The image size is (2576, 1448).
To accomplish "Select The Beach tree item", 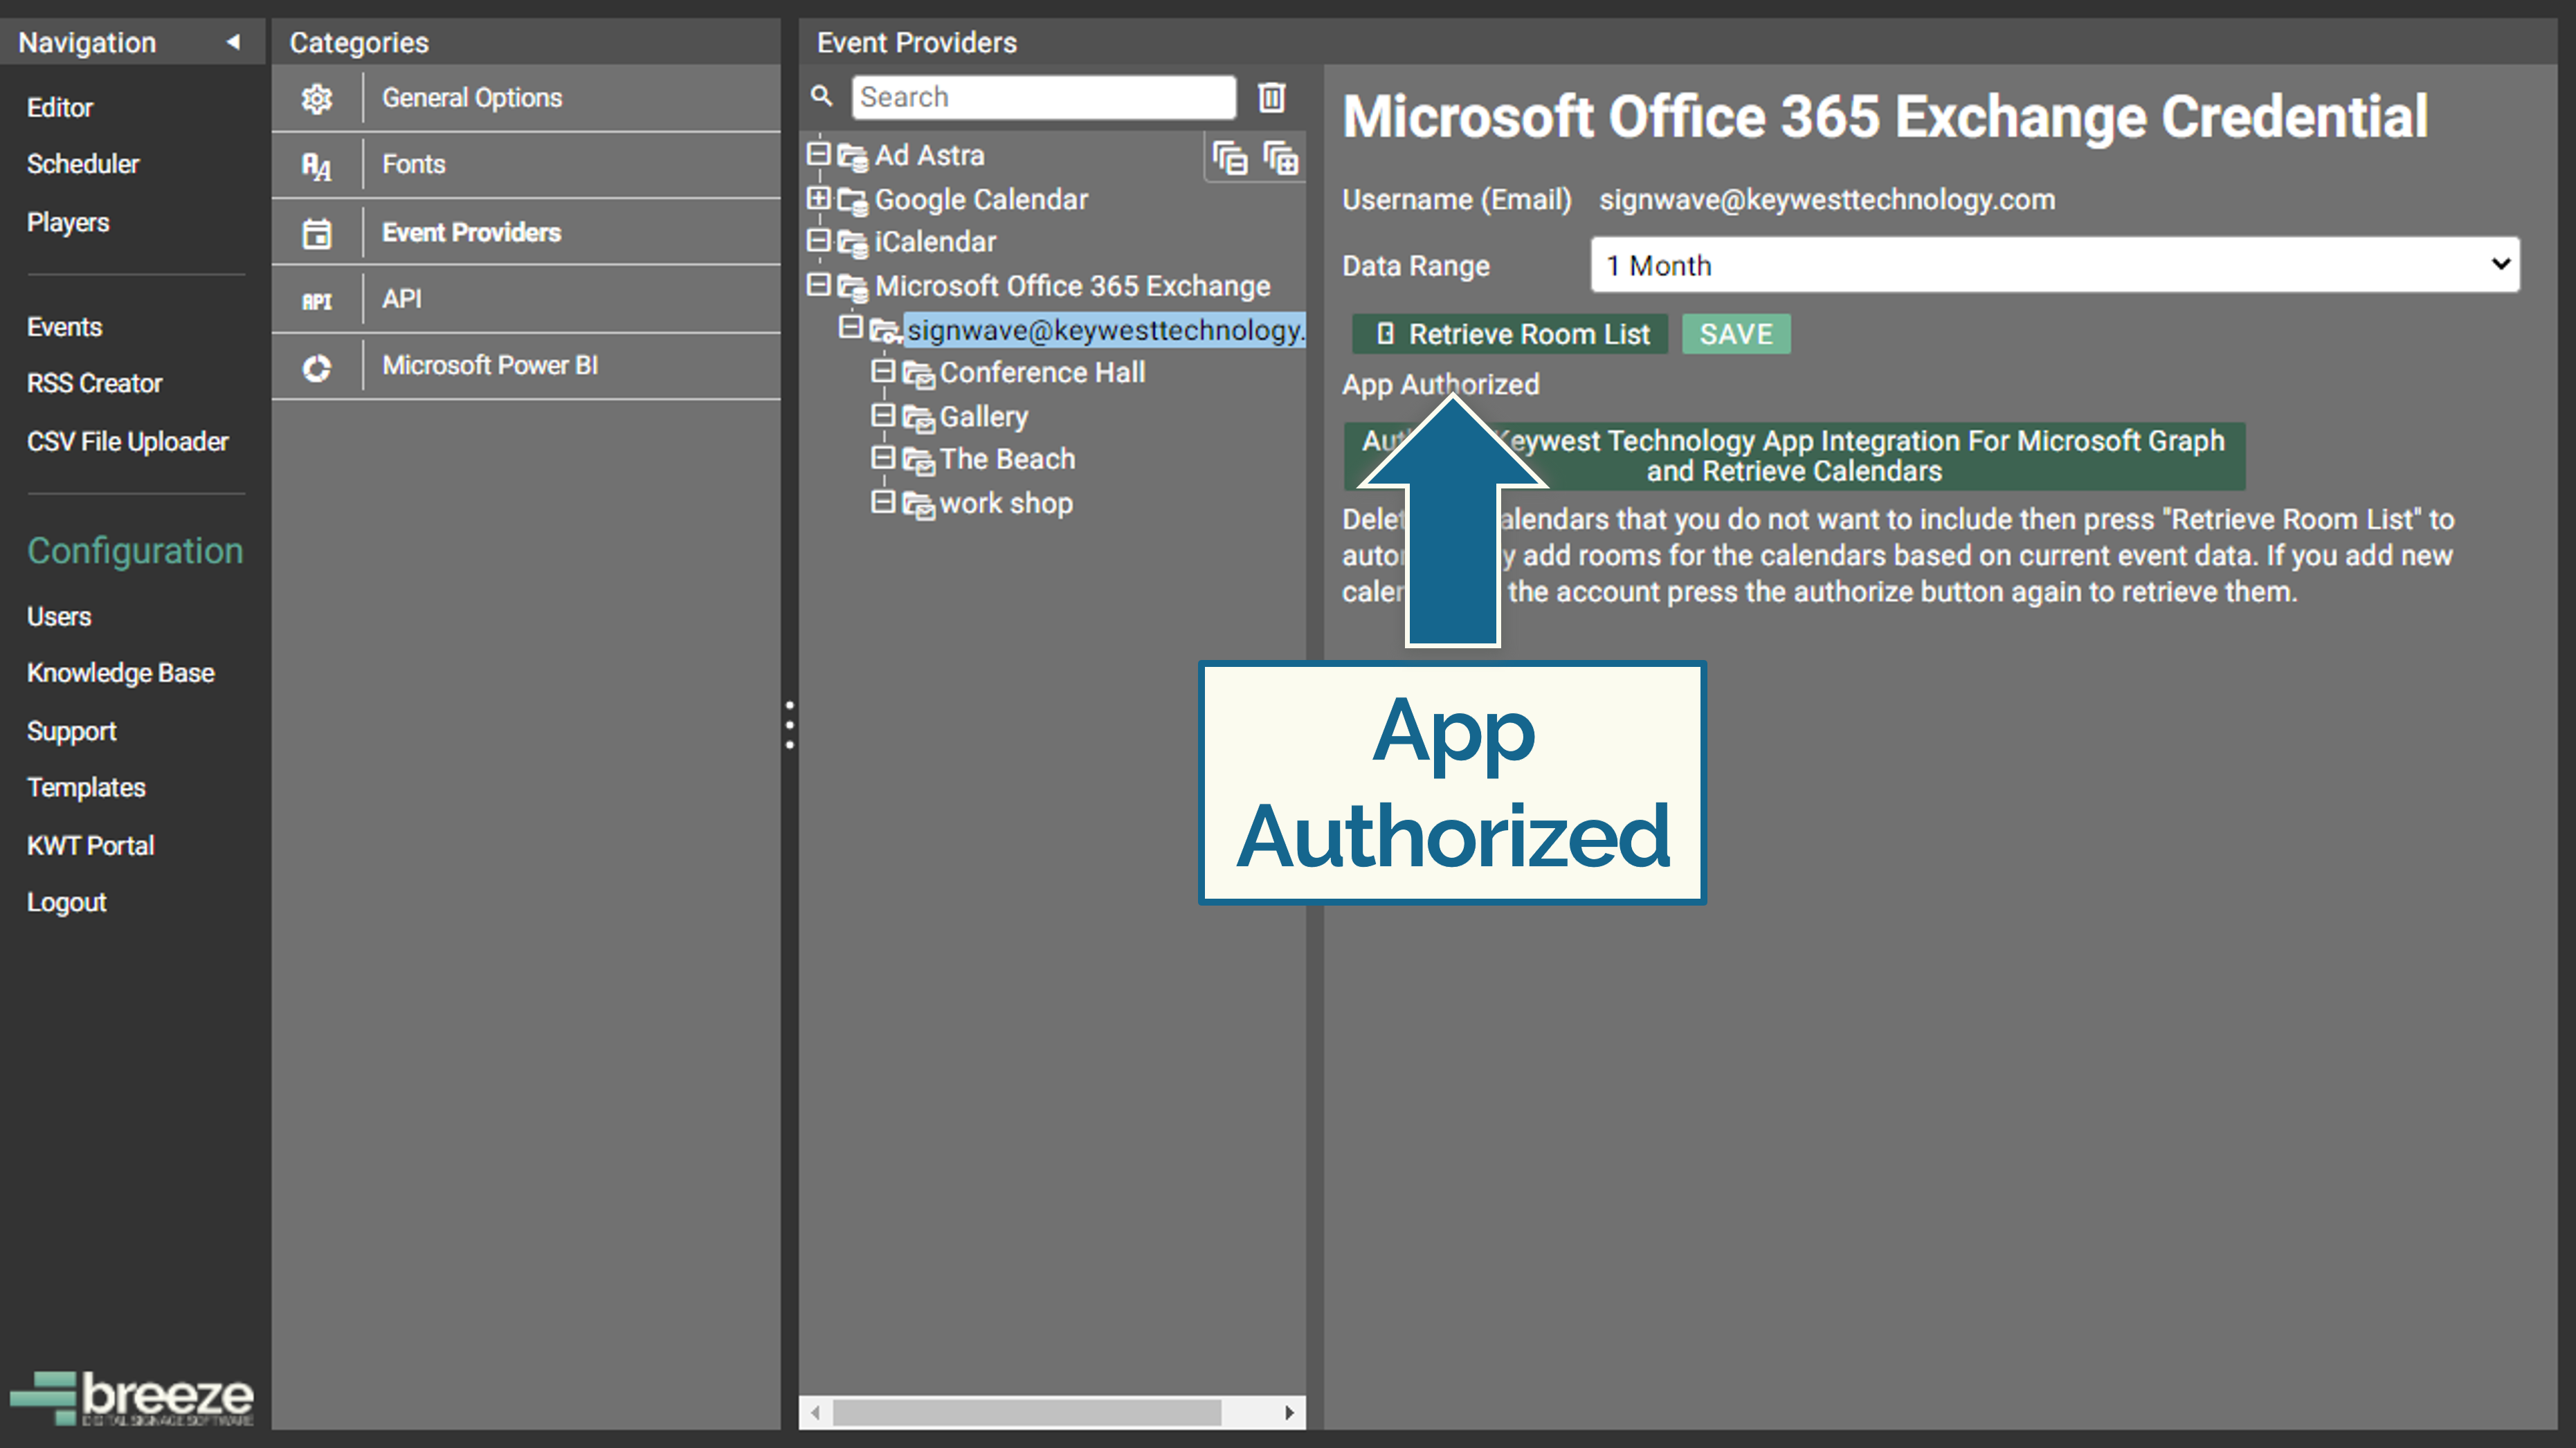I will [x=1007, y=459].
